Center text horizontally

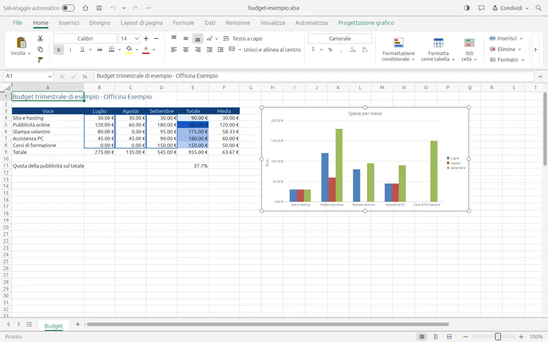coord(186,50)
